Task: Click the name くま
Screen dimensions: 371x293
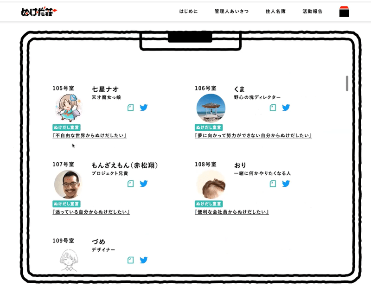Action: 239,89
